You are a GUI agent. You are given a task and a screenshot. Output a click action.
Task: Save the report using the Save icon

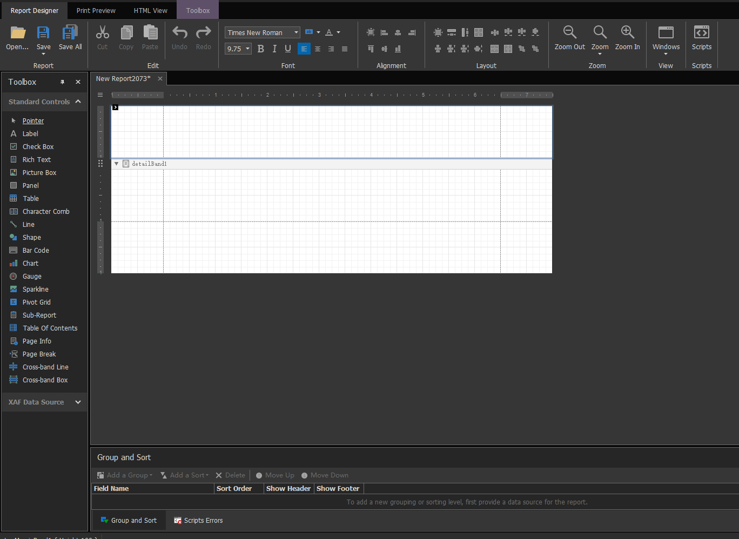click(43, 33)
